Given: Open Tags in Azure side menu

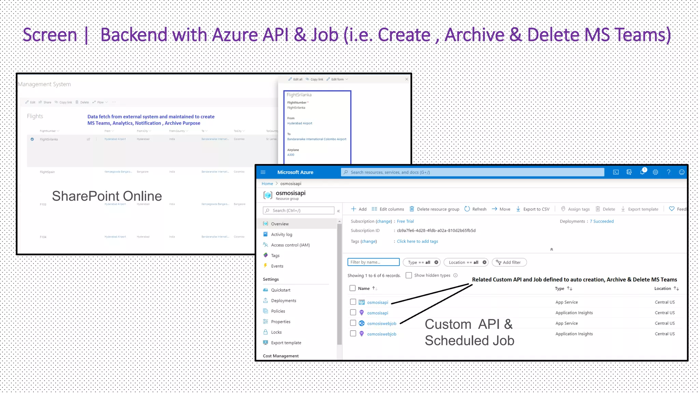Looking at the screenshot, I should [271, 256].
